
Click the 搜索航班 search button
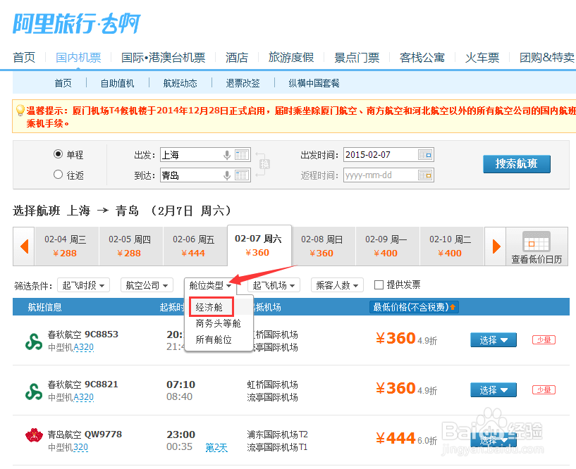pos(517,163)
